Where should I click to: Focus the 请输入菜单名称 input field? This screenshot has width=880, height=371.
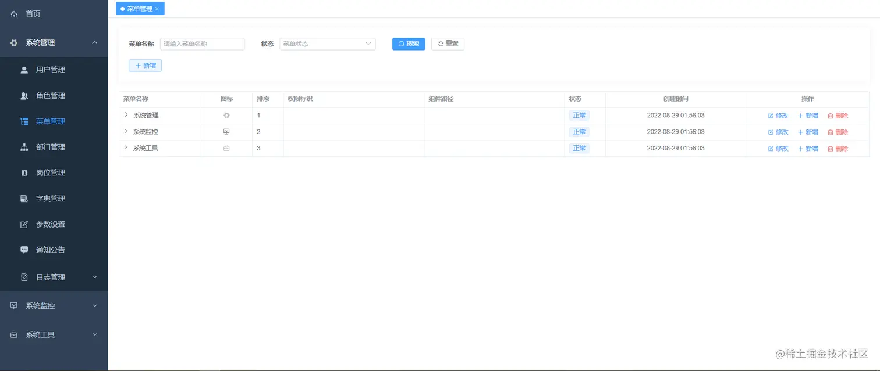pyautogui.click(x=203, y=44)
